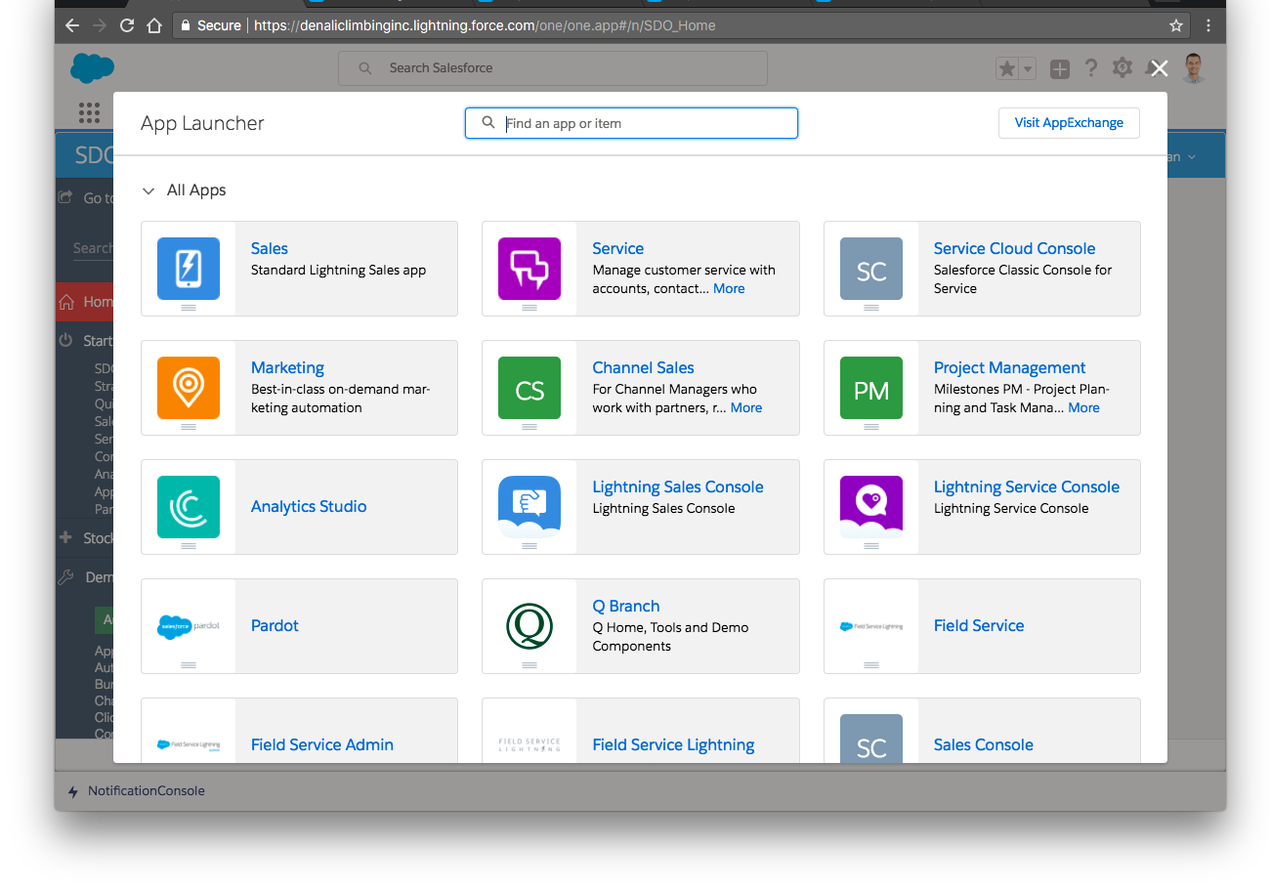Expand Project Management description More link
The image size is (1271, 889).
point(1083,407)
